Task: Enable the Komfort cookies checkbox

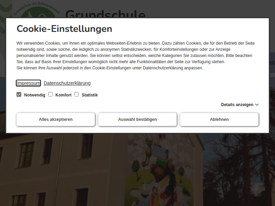Action: tap(50, 94)
